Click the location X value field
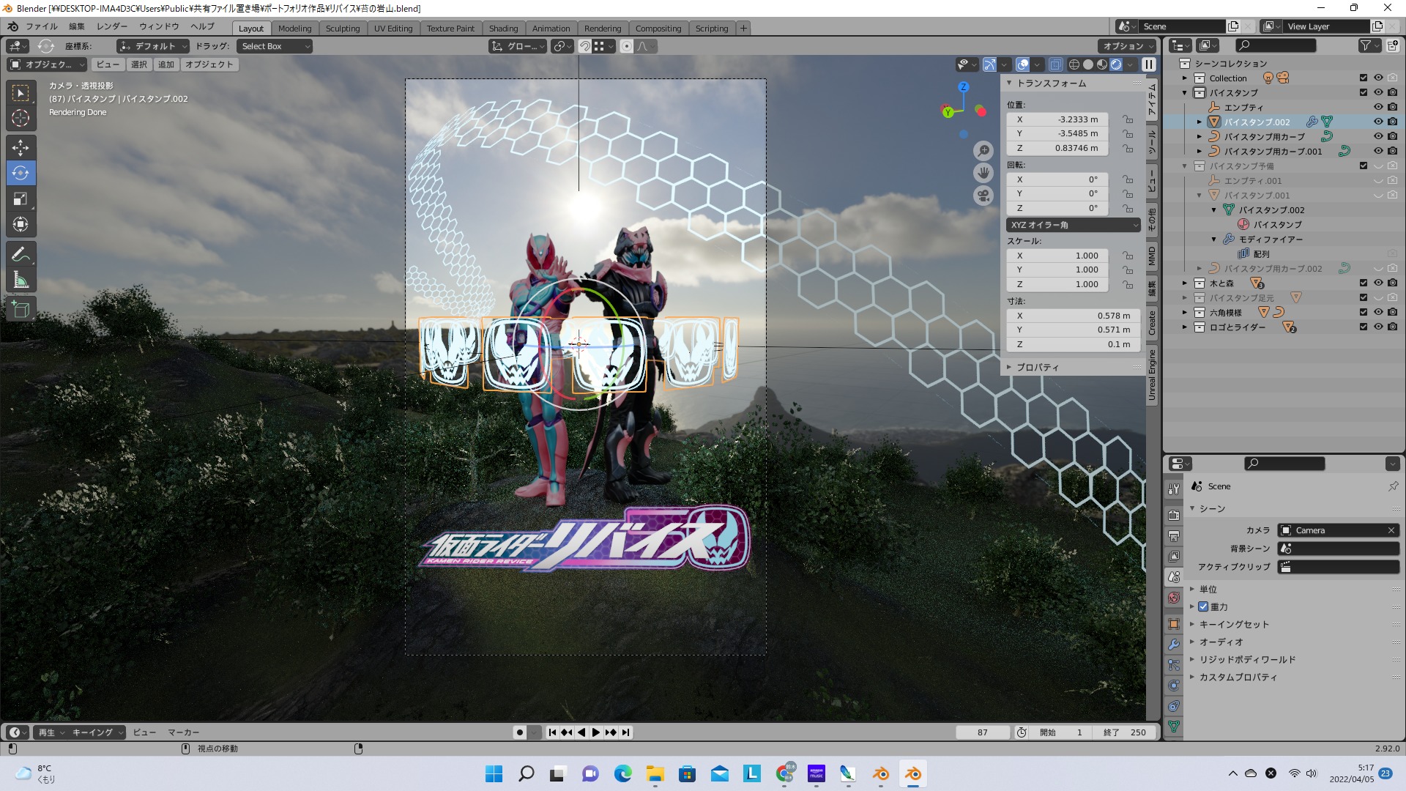The height and width of the screenshot is (791, 1406). (x=1057, y=119)
